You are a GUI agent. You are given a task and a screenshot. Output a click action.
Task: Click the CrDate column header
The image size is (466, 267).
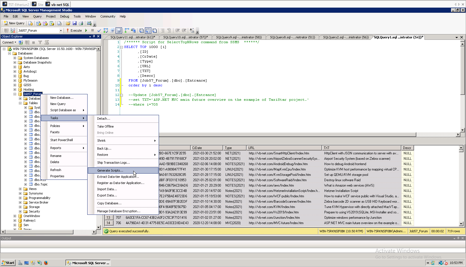click(x=207, y=148)
